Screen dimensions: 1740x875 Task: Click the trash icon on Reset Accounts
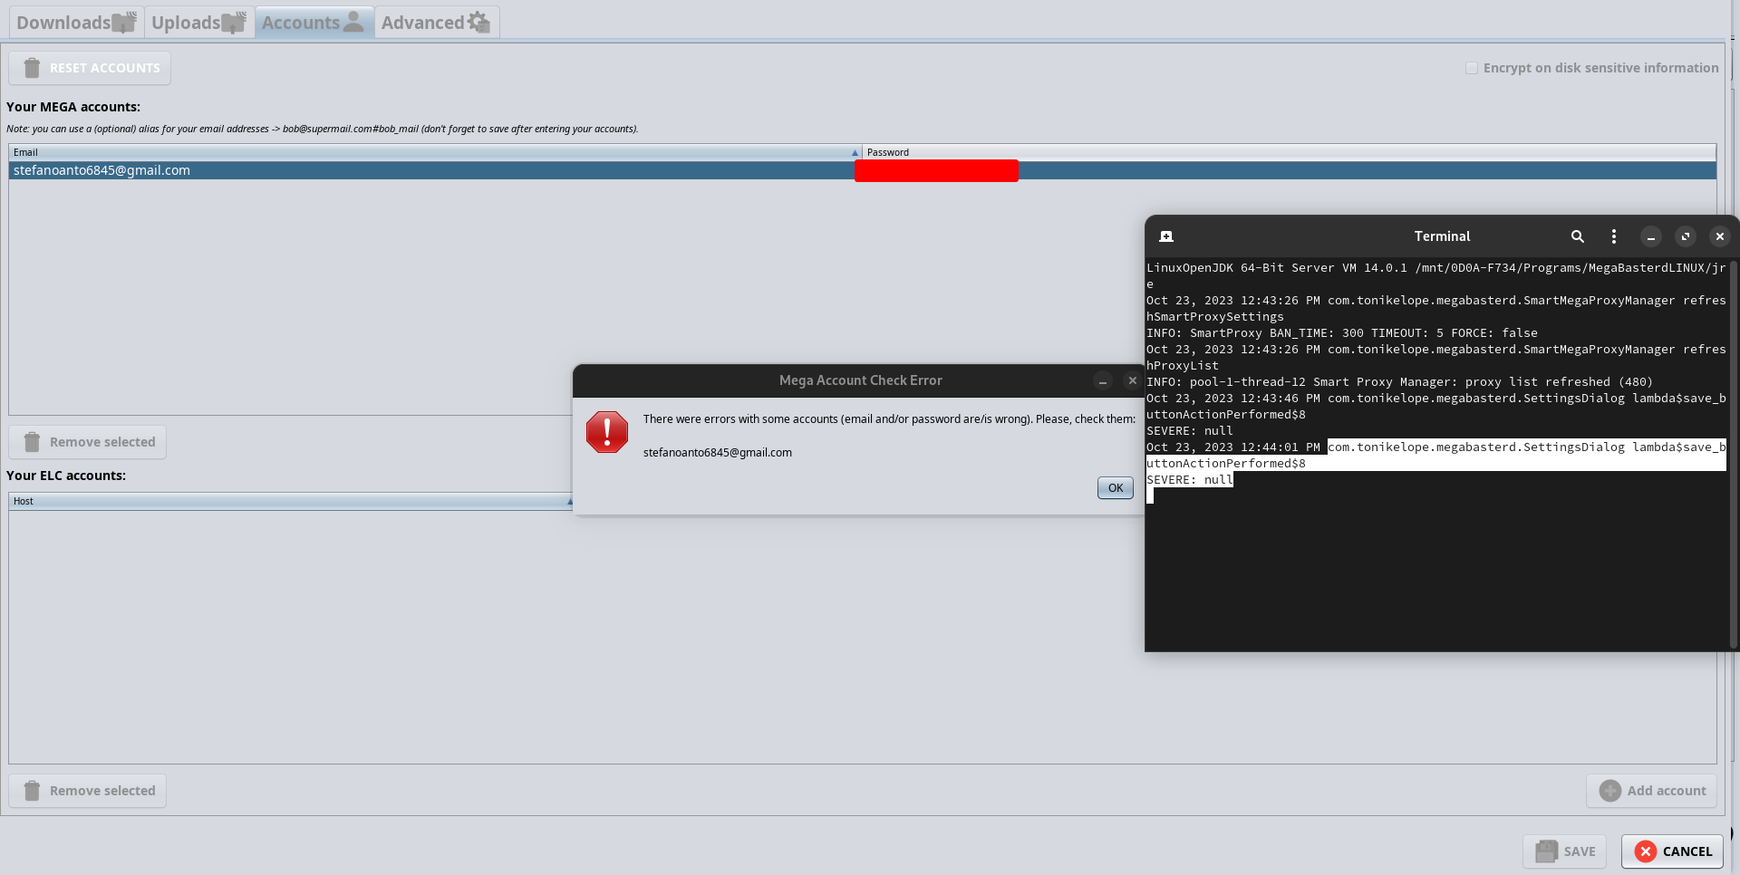[x=32, y=67]
